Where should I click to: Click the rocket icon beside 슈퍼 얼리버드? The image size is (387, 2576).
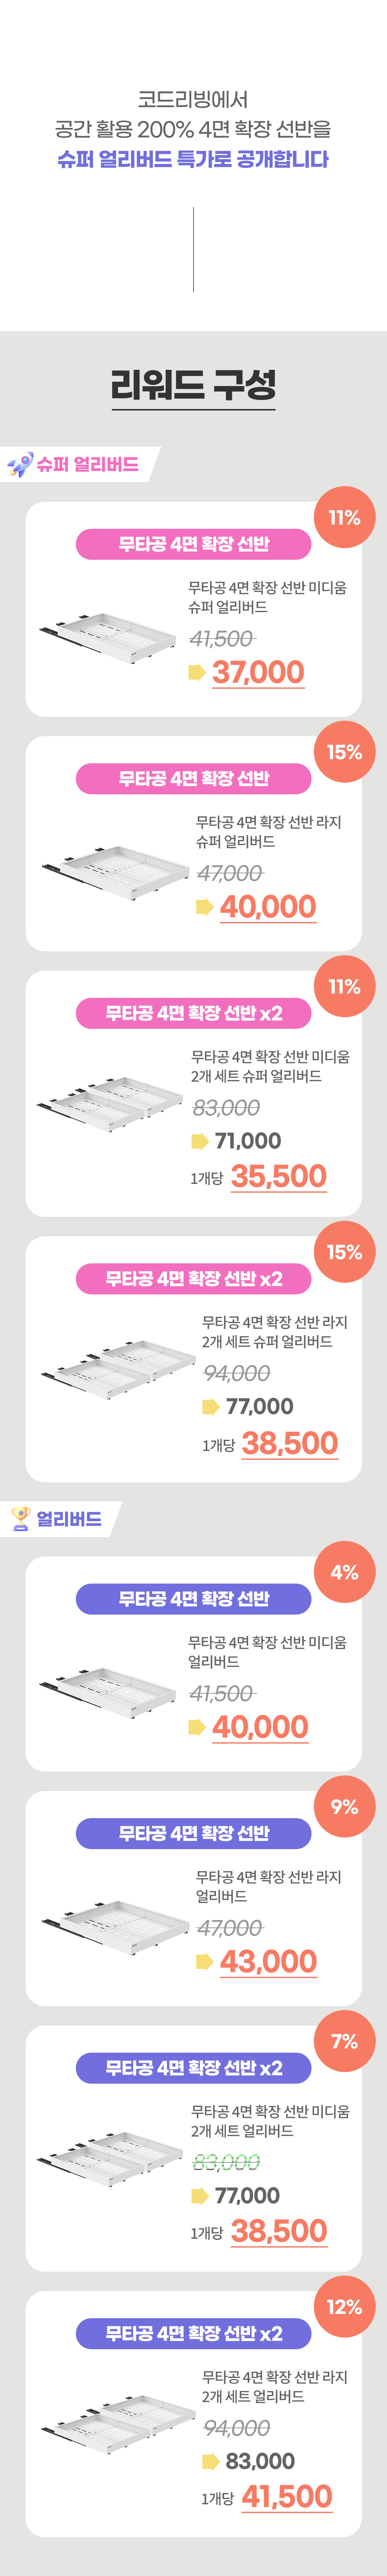20,465
